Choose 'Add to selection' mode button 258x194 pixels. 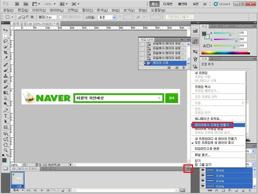(23, 17)
